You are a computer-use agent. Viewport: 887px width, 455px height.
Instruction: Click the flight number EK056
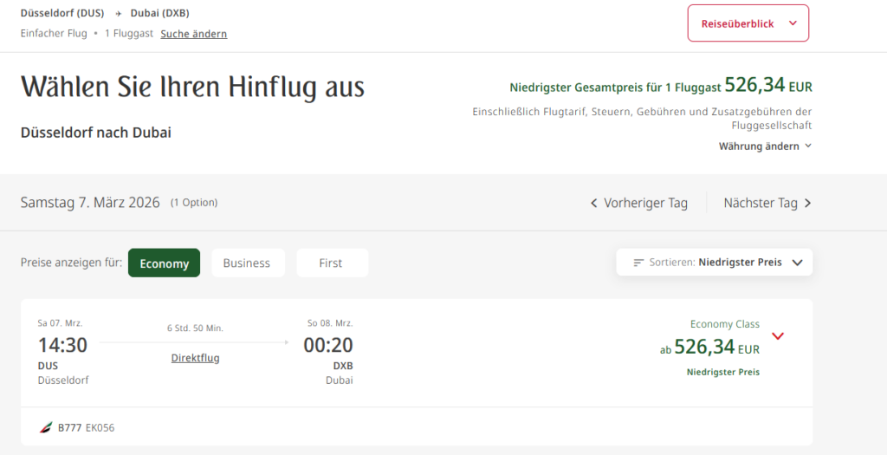coord(100,428)
